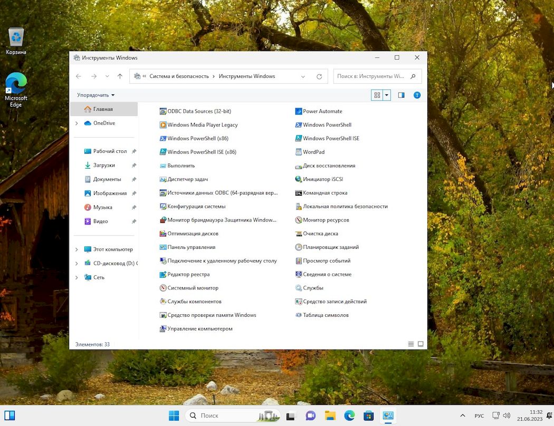This screenshot has height=426, width=554.
Task: Open the Упорядочить dropdown menu
Action: pos(95,95)
